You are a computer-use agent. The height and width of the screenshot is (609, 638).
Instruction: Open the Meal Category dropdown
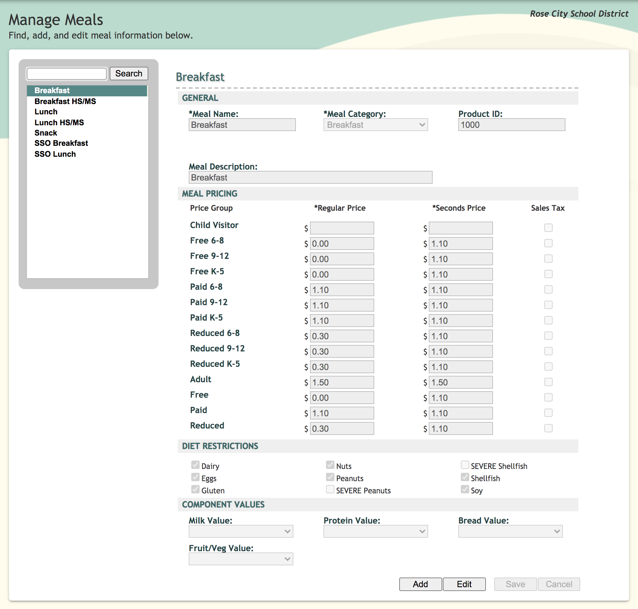pyautogui.click(x=375, y=125)
